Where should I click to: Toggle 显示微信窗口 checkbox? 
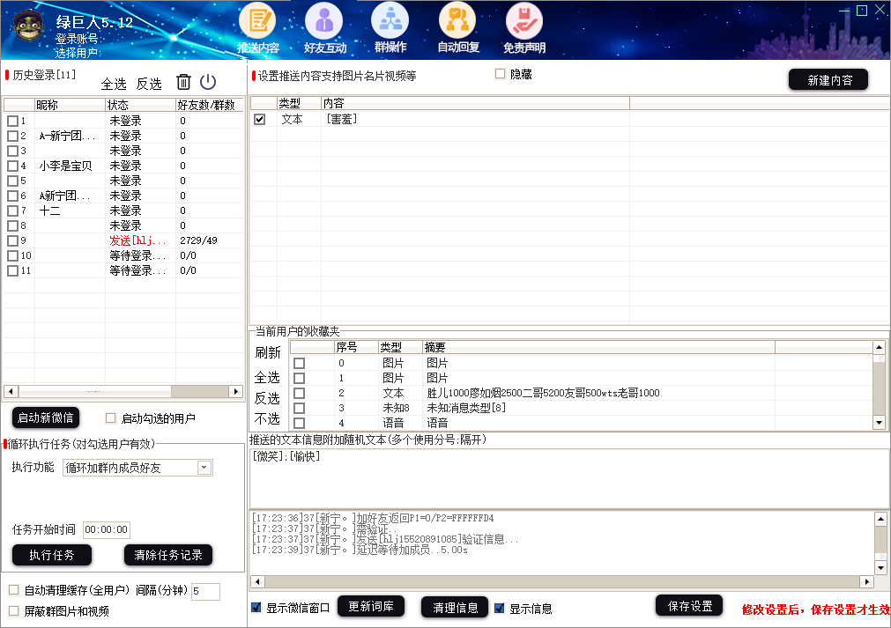click(x=256, y=608)
